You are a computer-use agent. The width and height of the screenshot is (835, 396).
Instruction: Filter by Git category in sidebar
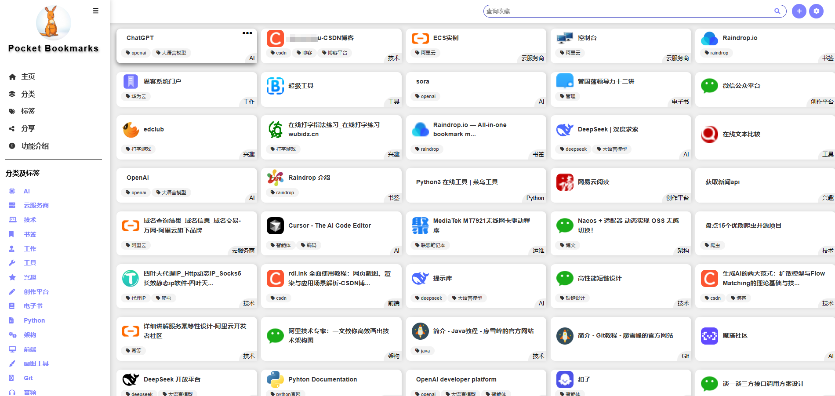tap(28, 378)
